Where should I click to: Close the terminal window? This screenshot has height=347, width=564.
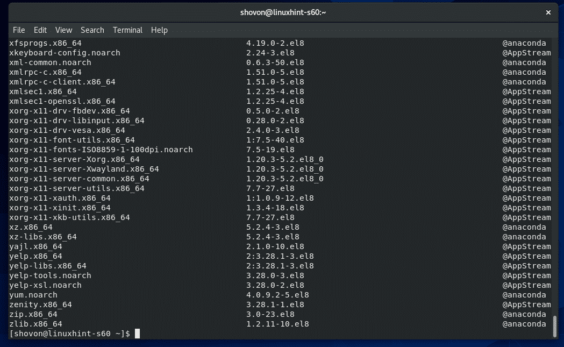pyautogui.click(x=548, y=12)
